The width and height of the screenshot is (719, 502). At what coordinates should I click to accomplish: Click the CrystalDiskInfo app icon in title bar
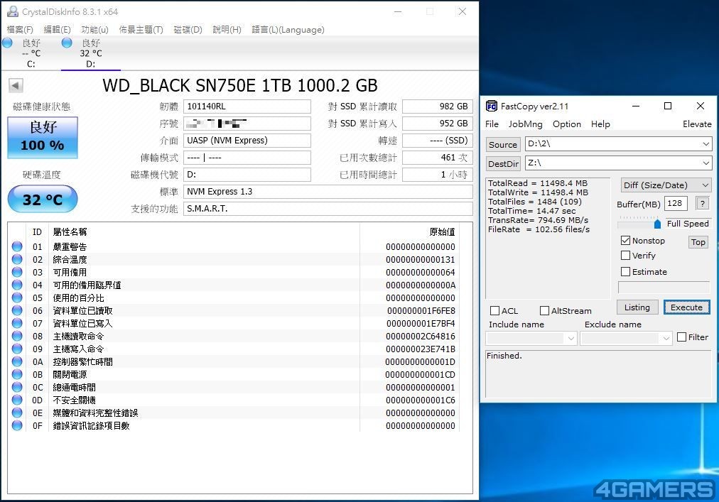point(12,11)
